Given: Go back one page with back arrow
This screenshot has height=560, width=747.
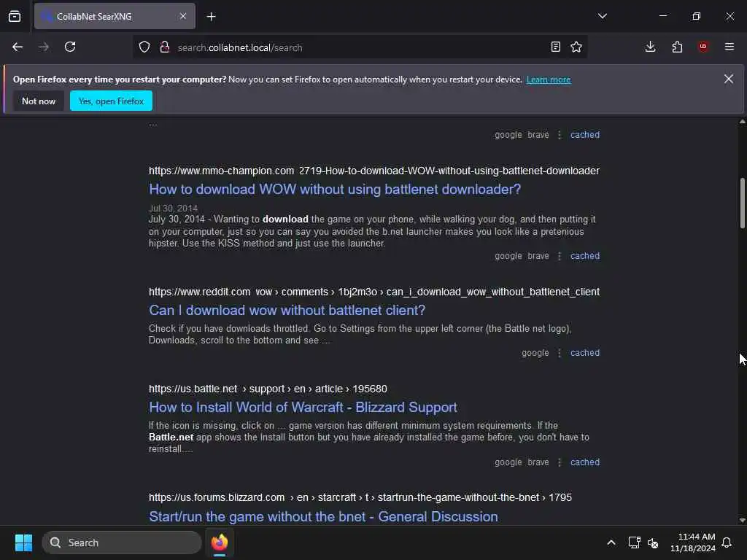Looking at the screenshot, I should click(x=18, y=47).
